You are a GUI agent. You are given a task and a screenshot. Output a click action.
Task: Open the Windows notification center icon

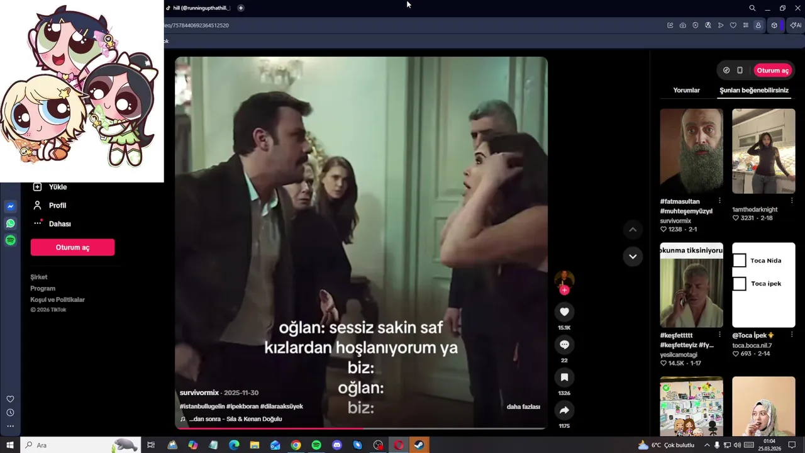pyautogui.click(x=792, y=445)
